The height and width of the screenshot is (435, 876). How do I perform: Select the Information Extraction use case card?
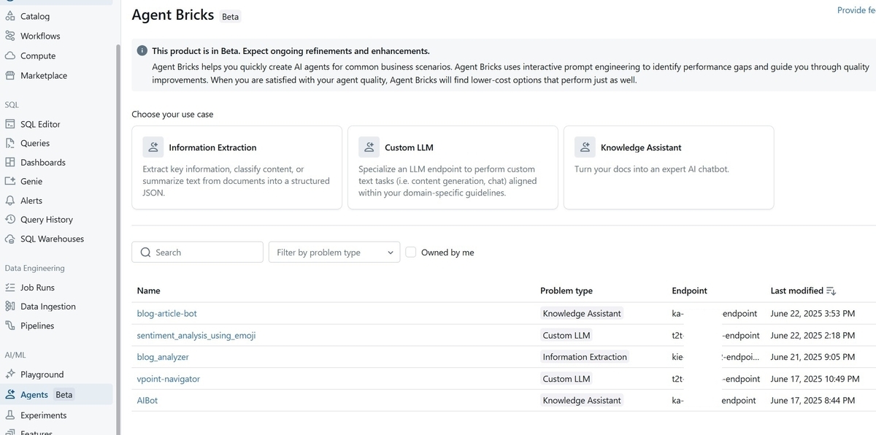237,168
